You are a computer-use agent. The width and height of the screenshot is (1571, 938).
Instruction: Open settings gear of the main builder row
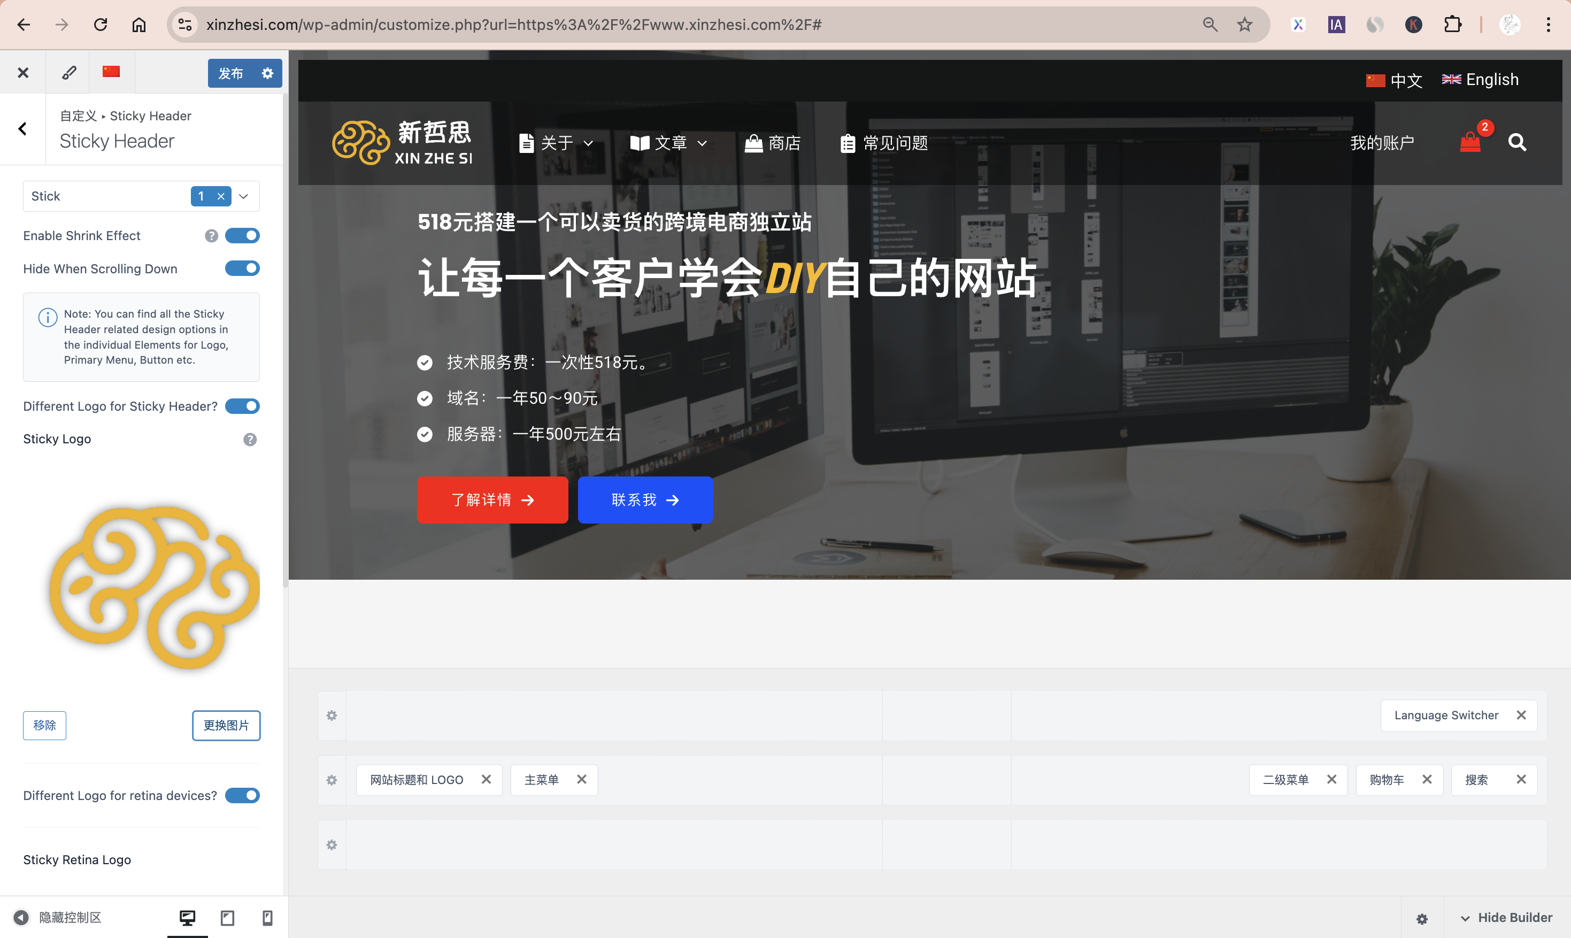(332, 780)
